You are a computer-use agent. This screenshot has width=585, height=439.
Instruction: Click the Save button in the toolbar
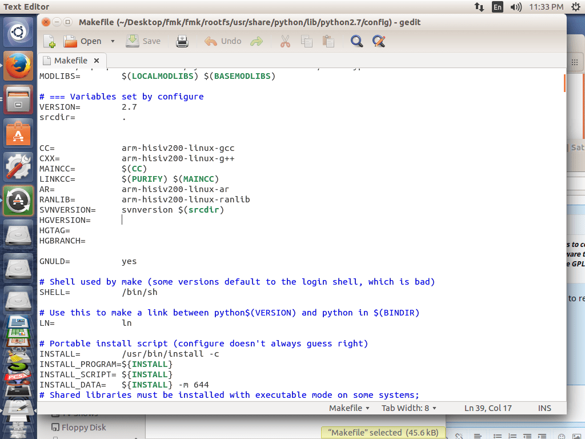(143, 41)
